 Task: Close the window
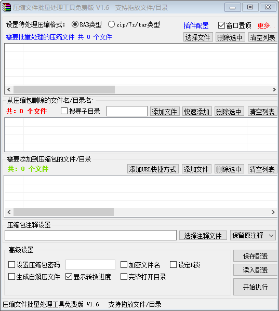268,8
